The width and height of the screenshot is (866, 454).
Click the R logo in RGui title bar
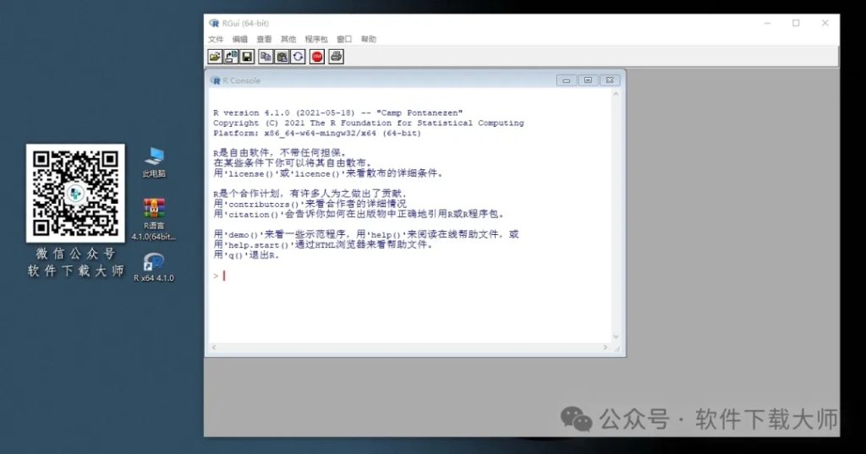pos(214,23)
